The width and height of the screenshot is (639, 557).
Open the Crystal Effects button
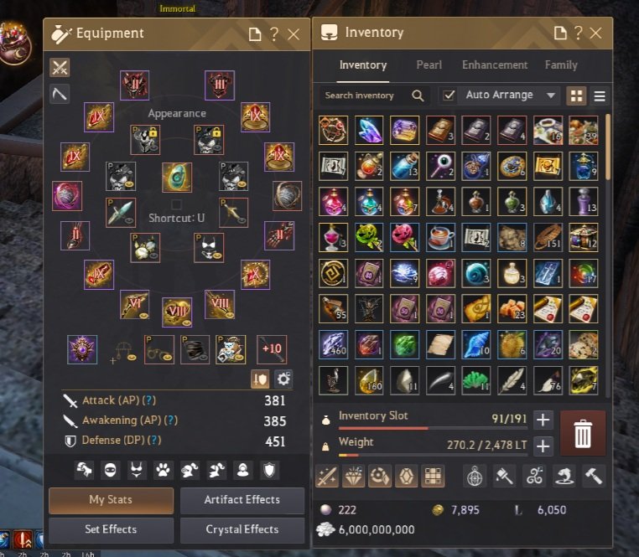point(242,529)
